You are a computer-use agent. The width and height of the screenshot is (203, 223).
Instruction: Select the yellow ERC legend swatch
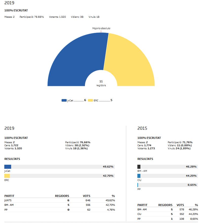(x=90, y=100)
